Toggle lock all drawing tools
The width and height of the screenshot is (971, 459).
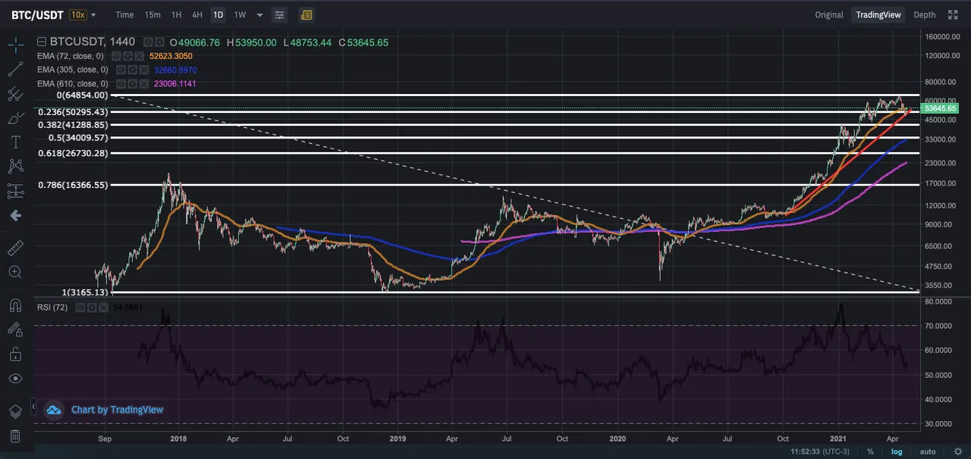[15, 354]
